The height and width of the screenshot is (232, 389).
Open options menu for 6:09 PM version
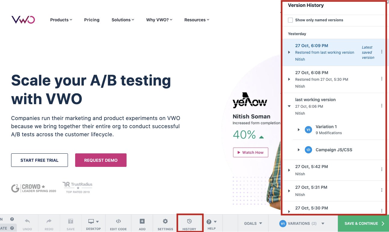tap(382, 52)
